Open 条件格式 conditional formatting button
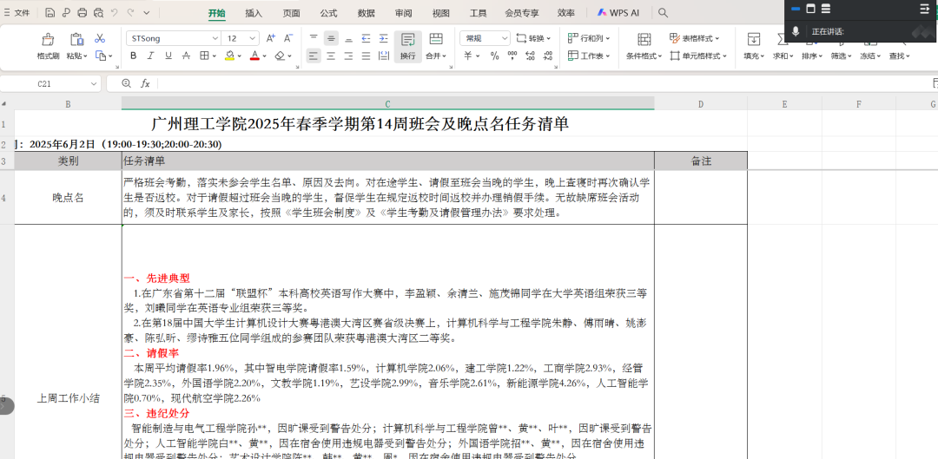This screenshot has height=459, width=938. 644,45
